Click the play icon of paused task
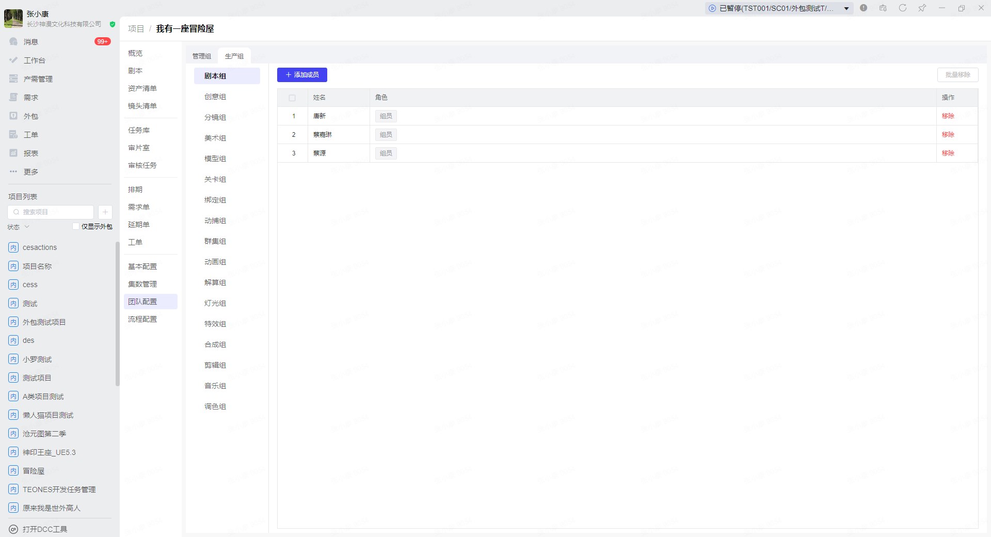Image resolution: width=991 pixels, height=537 pixels. [x=712, y=8]
